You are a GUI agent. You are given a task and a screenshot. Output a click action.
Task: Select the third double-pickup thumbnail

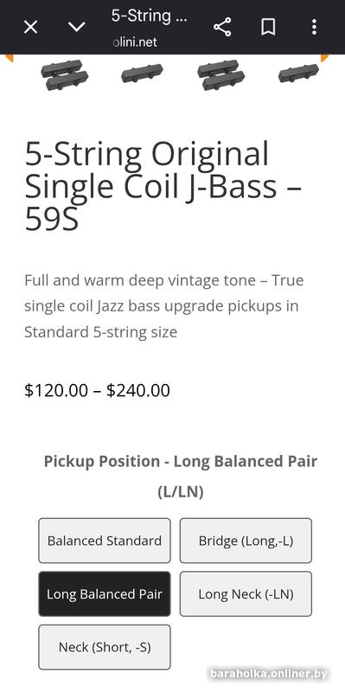pyautogui.click(x=221, y=74)
